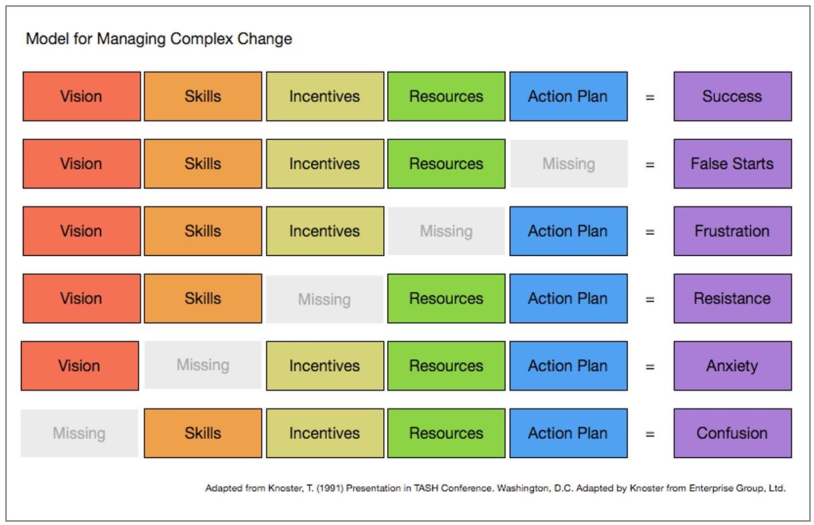Click the Incentives box in the Success row
This screenshot has height=525, width=814.
pos(325,96)
